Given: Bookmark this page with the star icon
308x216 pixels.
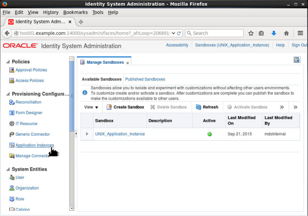Looking at the screenshot, I should point(251,33).
